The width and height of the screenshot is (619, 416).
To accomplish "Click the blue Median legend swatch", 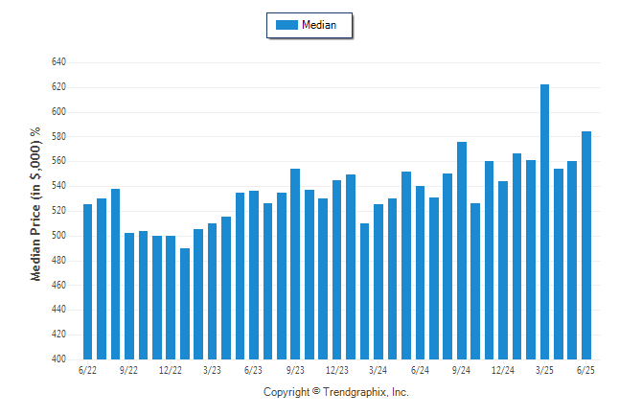I will click(x=287, y=25).
